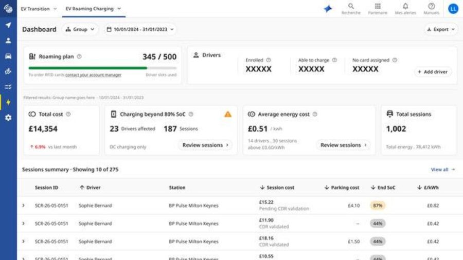Open the settings gear sidebar icon
This screenshot has height=260, width=463.
[x=8, y=118]
